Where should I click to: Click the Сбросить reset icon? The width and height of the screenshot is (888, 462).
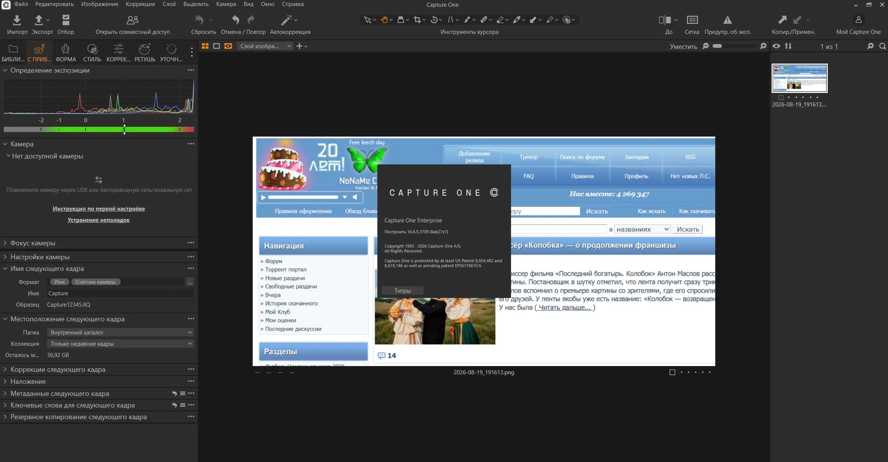[x=200, y=20]
